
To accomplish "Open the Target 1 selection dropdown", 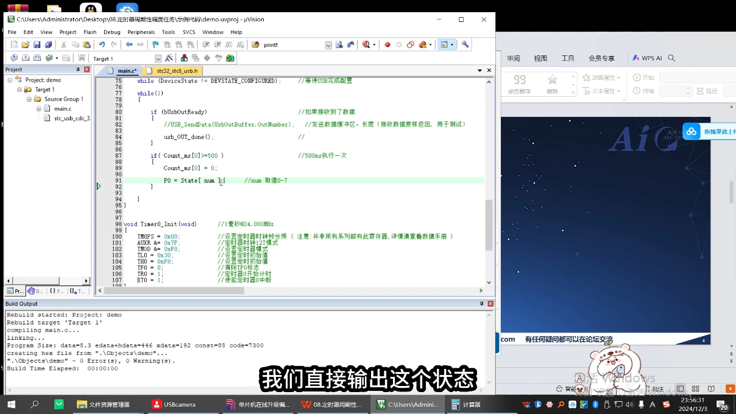I will click(158, 58).
